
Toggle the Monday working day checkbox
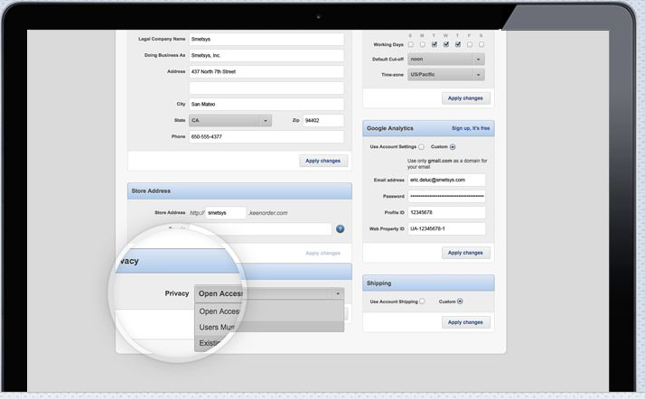pos(423,44)
